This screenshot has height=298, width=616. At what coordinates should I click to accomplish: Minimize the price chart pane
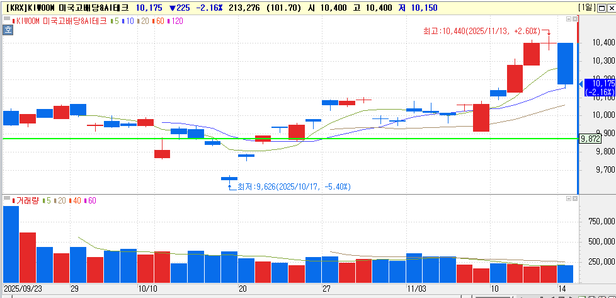[x=569, y=19]
